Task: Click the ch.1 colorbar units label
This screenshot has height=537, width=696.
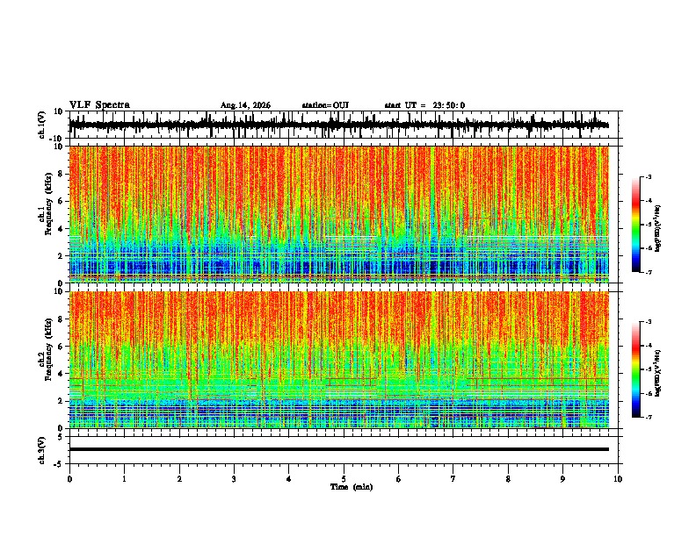Action: [x=657, y=229]
